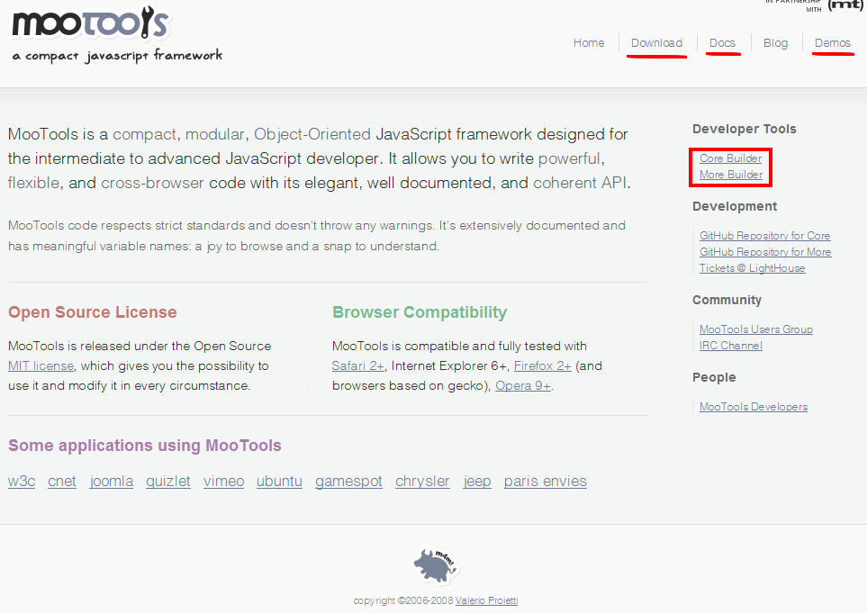Click the Development sidebar heading
Image resolution: width=867 pixels, height=613 pixels.
point(735,206)
